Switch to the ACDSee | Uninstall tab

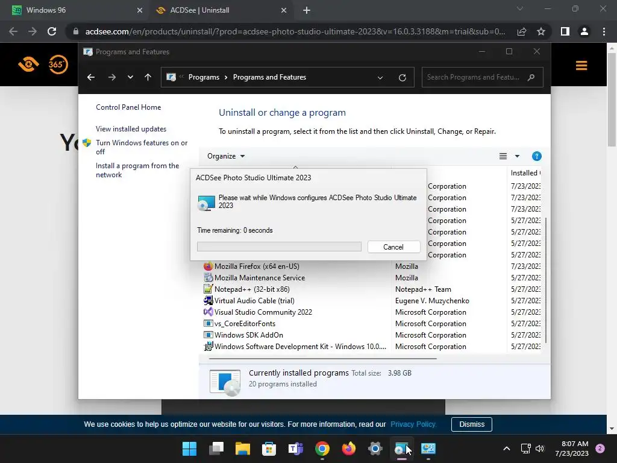221,10
